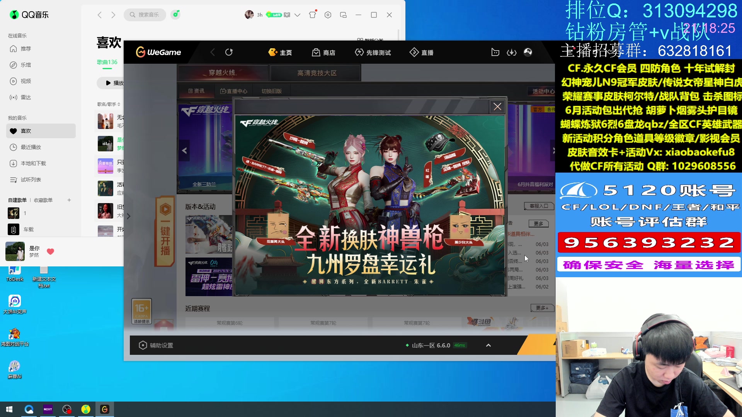This screenshot has height=417, width=742.
Task: Open QQ Music settings hexagon icon
Action: (x=328, y=15)
